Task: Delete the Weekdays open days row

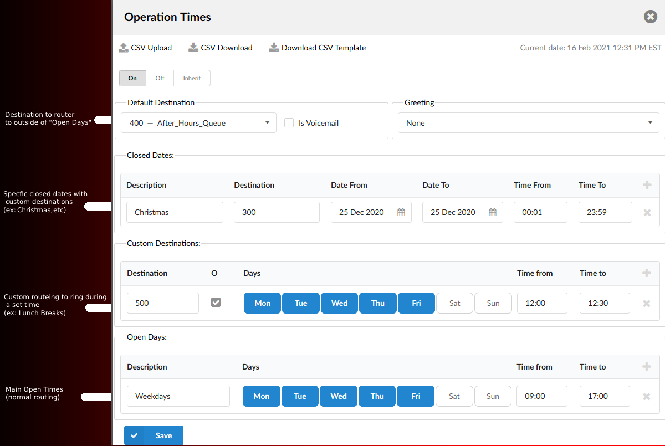Action: tap(646, 396)
